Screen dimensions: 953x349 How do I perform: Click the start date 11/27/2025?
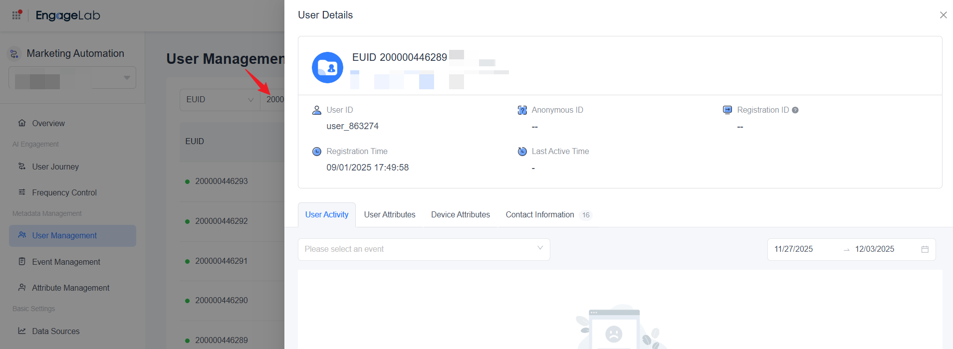tap(793, 249)
